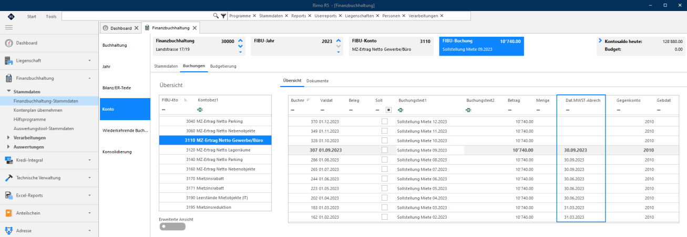Click the main search input field

(x=137, y=16)
